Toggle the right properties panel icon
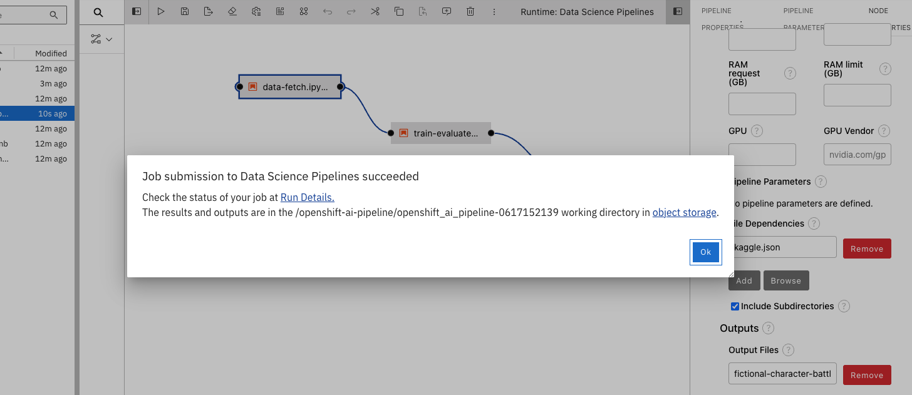912x395 pixels. click(x=677, y=11)
